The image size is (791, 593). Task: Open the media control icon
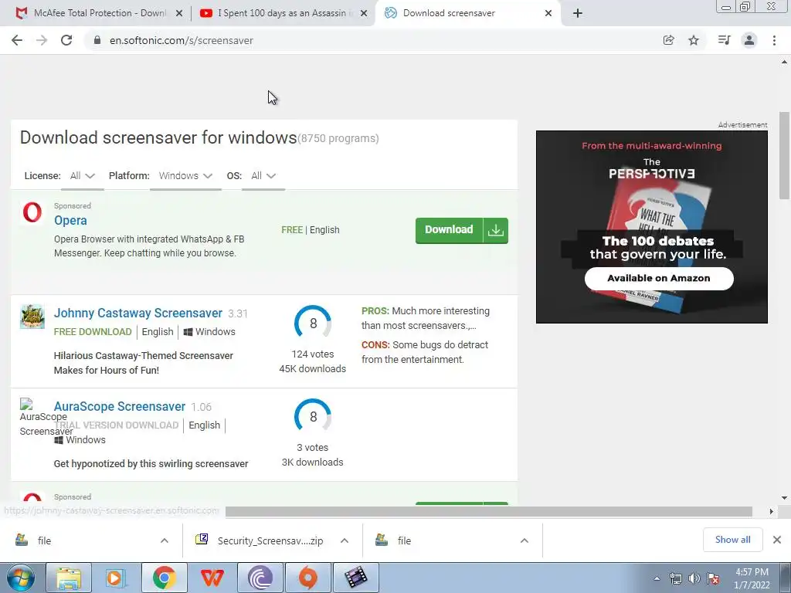[724, 40]
